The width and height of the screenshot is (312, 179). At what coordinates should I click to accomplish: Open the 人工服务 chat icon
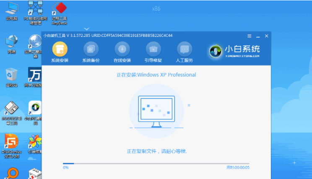pyautogui.click(x=185, y=49)
